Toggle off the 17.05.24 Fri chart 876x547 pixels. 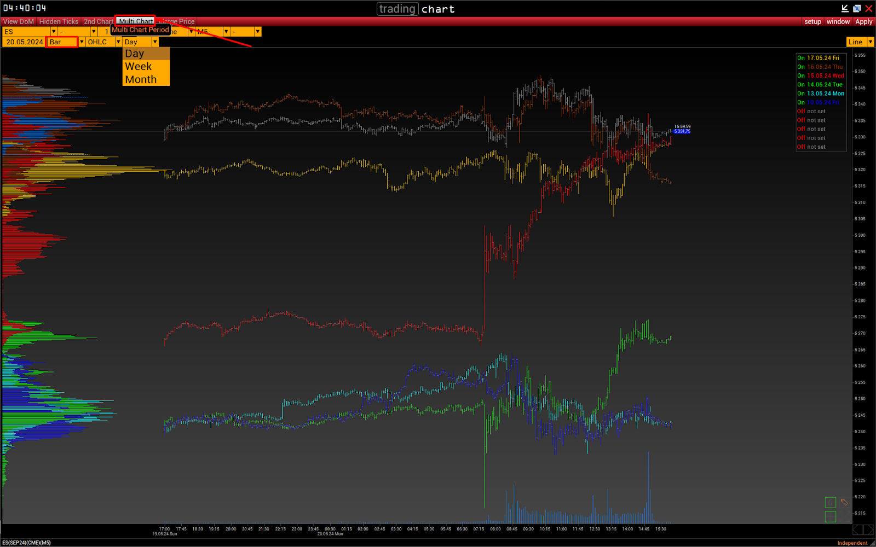coord(801,58)
